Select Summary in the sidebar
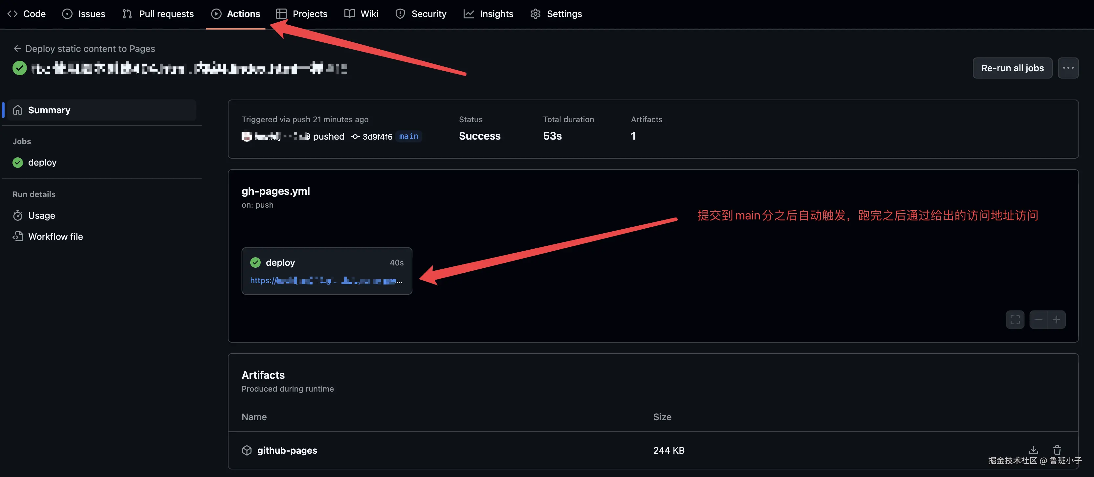This screenshot has height=477, width=1094. pyautogui.click(x=49, y=110)
